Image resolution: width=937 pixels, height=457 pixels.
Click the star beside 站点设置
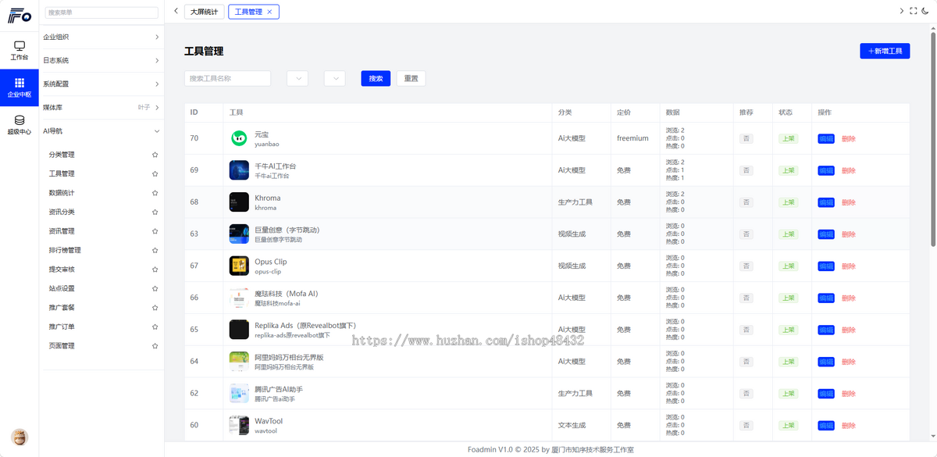[155, 288]
